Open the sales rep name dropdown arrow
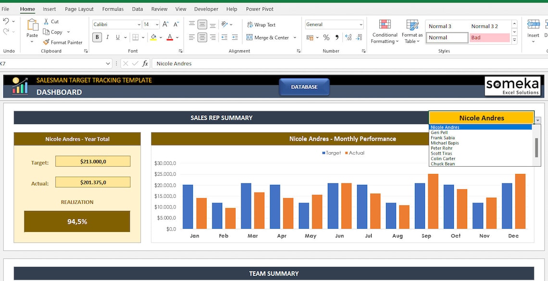The height and width of the screenshot is (281, 548). click(x=537, y=120)
